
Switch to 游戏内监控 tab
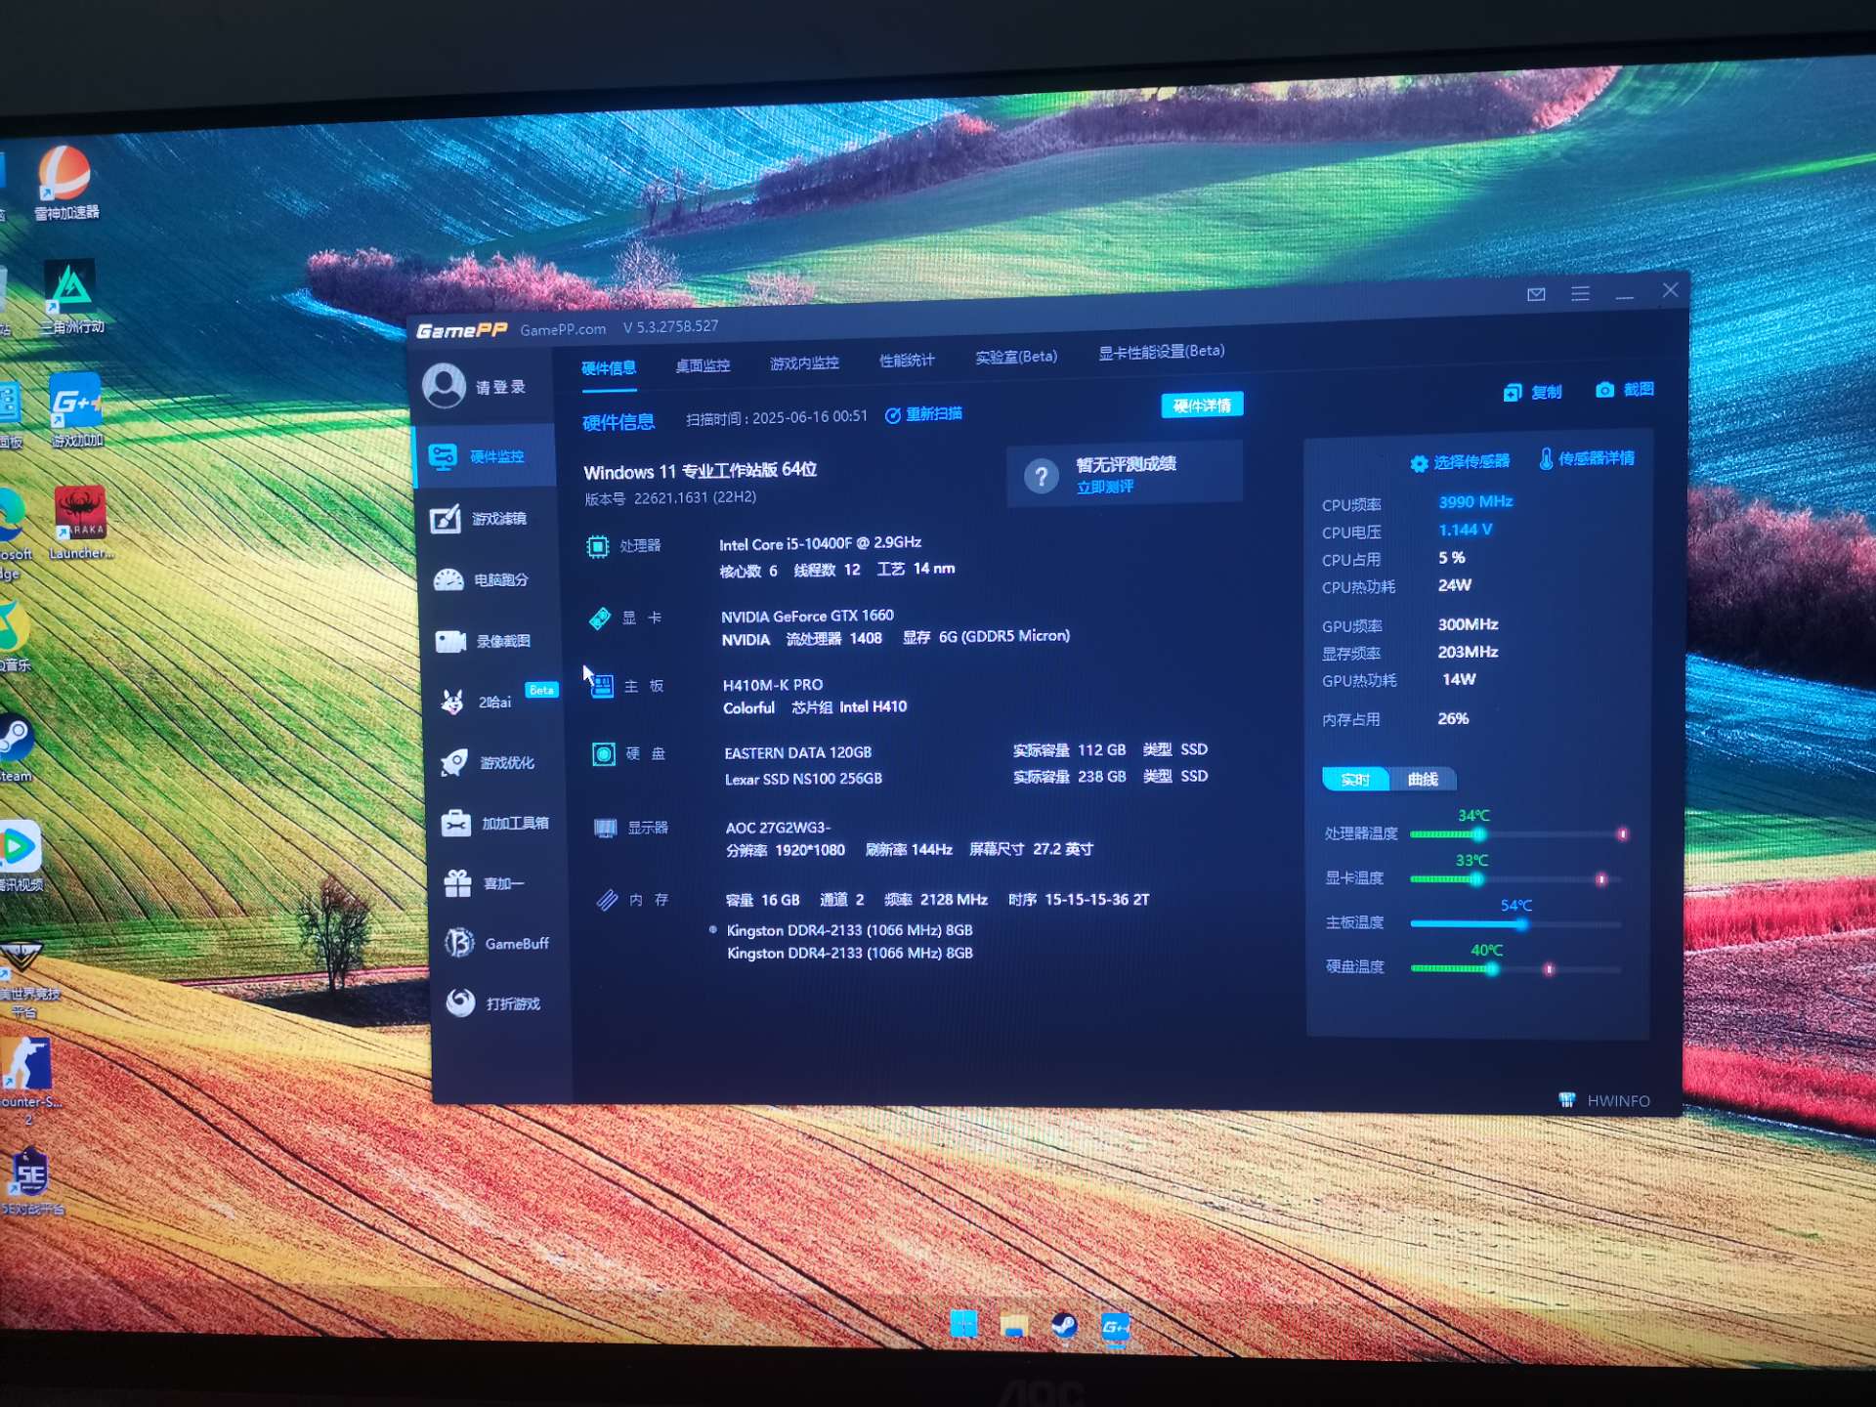tap(804, 362)
